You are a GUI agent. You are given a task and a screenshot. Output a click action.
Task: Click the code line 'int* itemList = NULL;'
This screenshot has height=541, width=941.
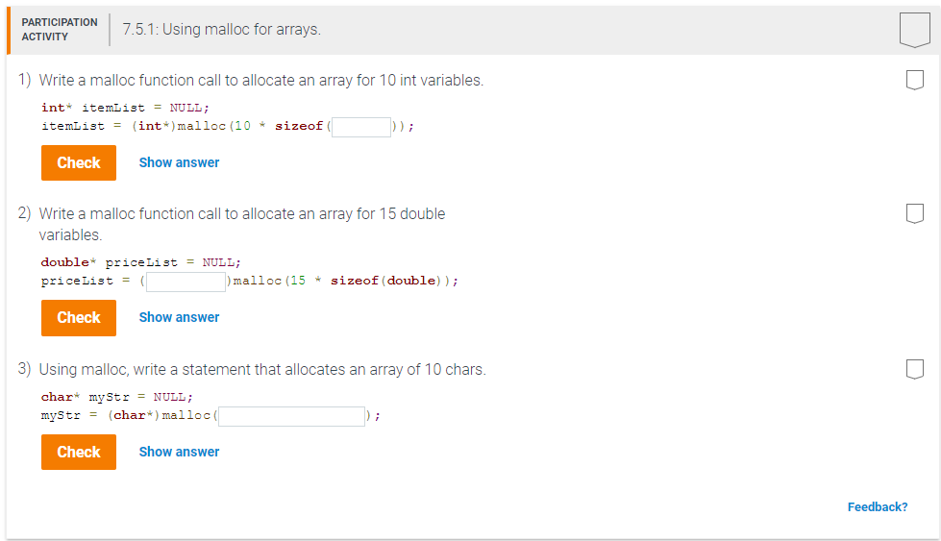pyautogui.click(x=125, y=108)
